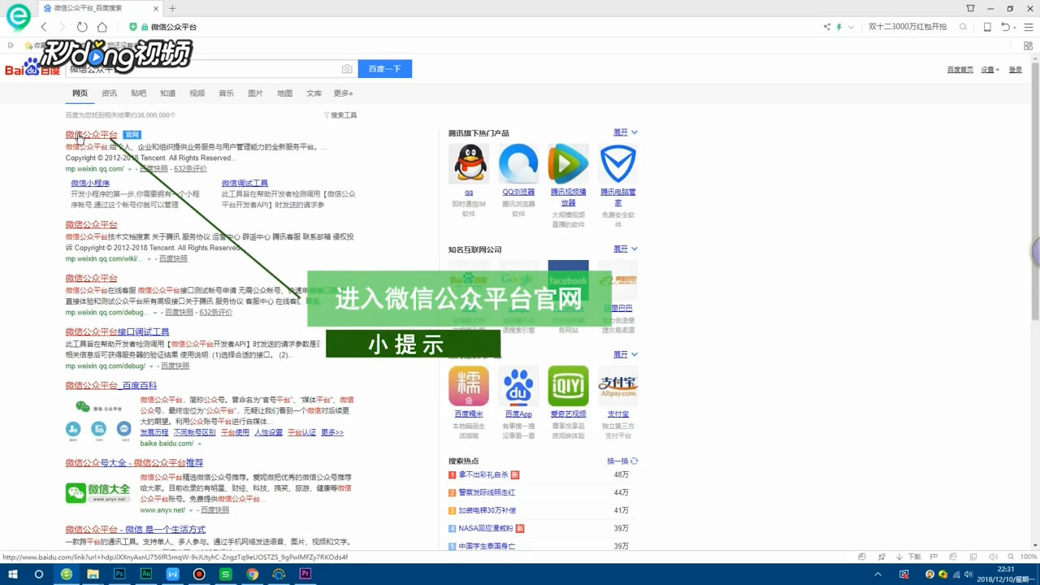Switch to the 图片 tab
1040x585 pixels.
[x=255, y=93]
